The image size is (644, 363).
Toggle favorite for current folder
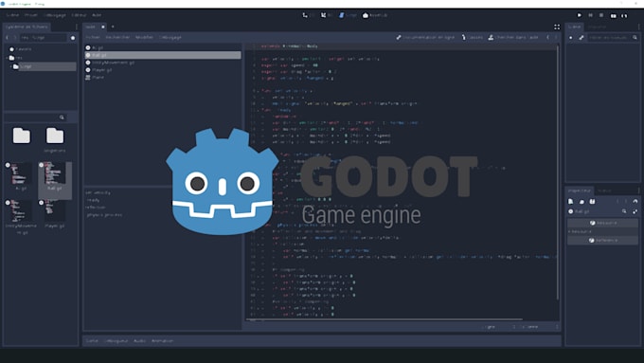73,38
